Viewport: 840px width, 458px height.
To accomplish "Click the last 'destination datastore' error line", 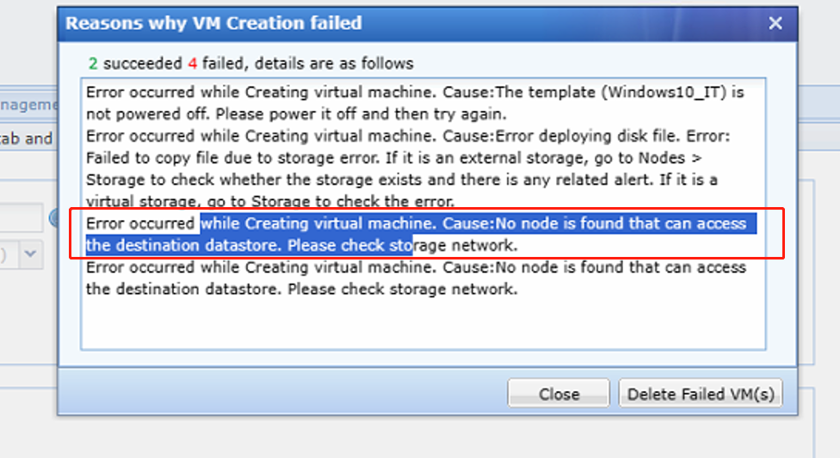I will [301, 289].
